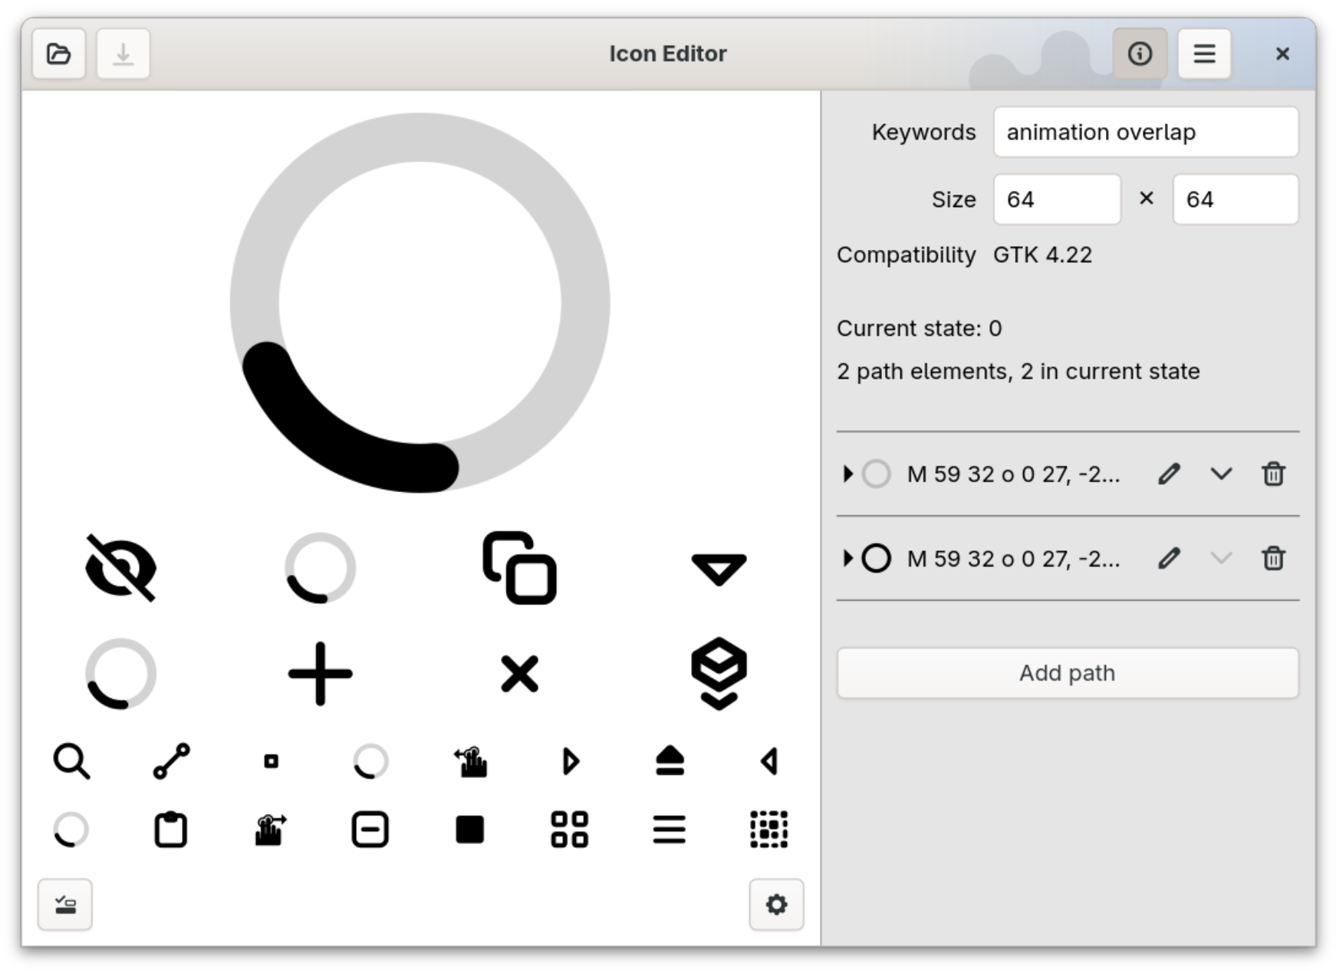Export the icon using the download icon
Screen dimensions: 1336x972
pyautogui.click(x=123, y=54)
